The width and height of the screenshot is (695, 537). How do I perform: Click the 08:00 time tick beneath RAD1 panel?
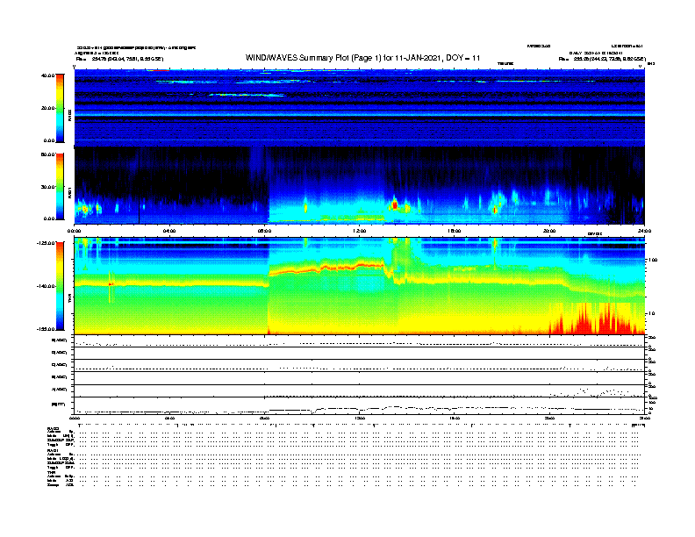tap(265, 231)
